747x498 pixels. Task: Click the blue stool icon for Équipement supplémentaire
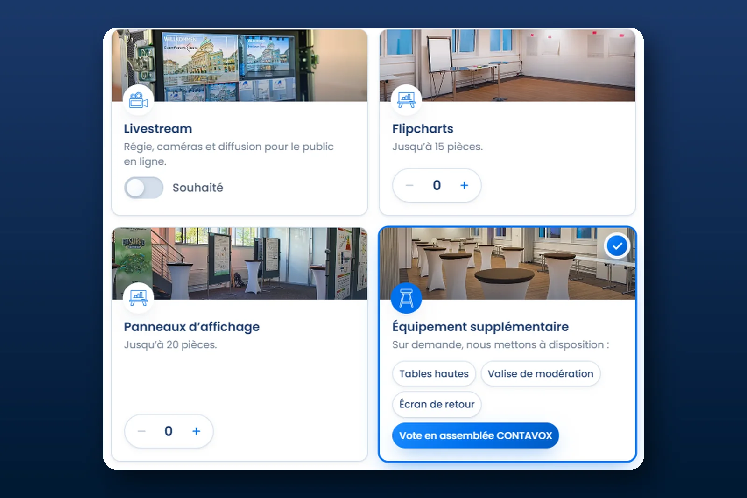[x=406, y=298]
